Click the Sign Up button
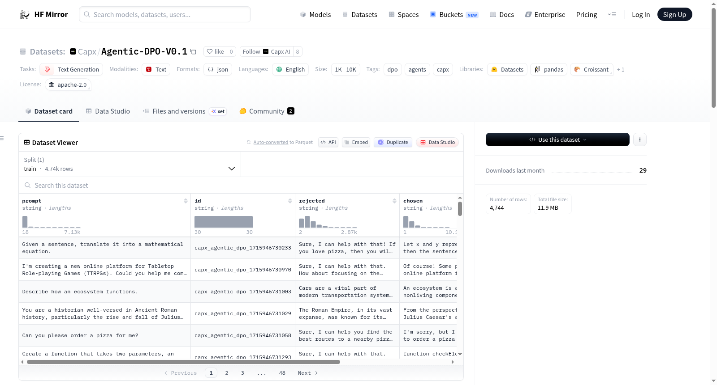Viewport: 717px width, 385px height. (674, 14)
